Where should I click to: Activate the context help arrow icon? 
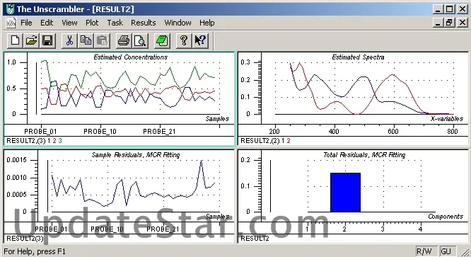pos(200,40)
